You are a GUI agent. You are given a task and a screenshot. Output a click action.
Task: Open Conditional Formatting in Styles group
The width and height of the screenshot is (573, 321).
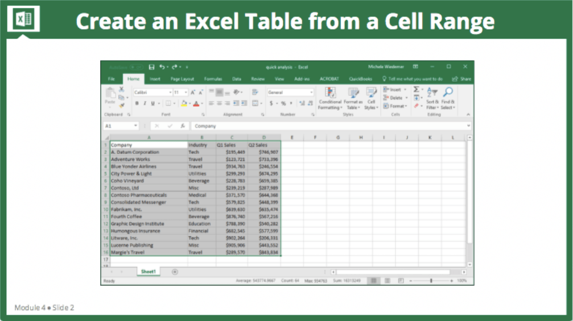pyautogui.click(x=330, y=98)
